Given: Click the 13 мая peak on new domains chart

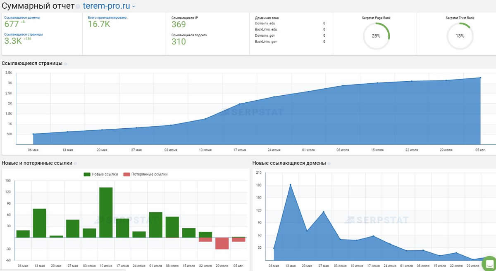Looking at the screenshot, I should (291, 185).
